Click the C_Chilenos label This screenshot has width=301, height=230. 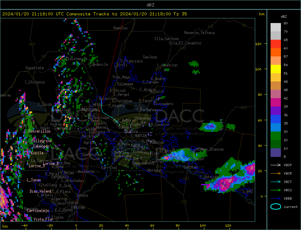click(35, 82)
